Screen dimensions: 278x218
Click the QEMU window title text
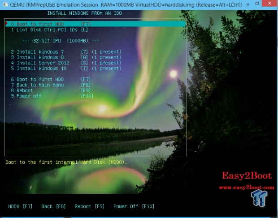point(126,4)
